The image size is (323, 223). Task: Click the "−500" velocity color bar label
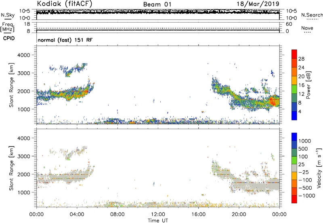305,188
